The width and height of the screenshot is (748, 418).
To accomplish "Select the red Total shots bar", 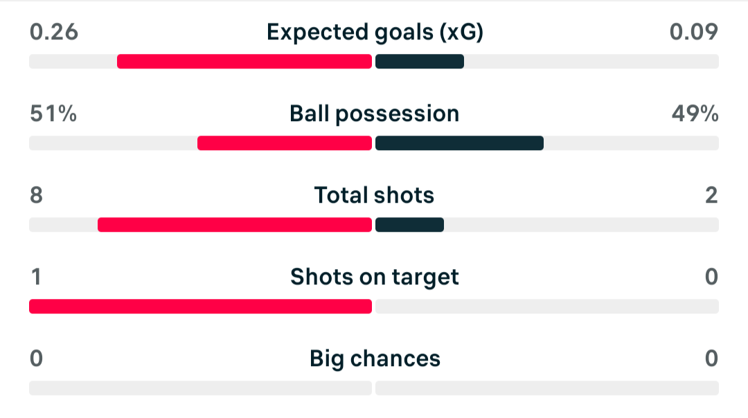I will click(235, 225).
